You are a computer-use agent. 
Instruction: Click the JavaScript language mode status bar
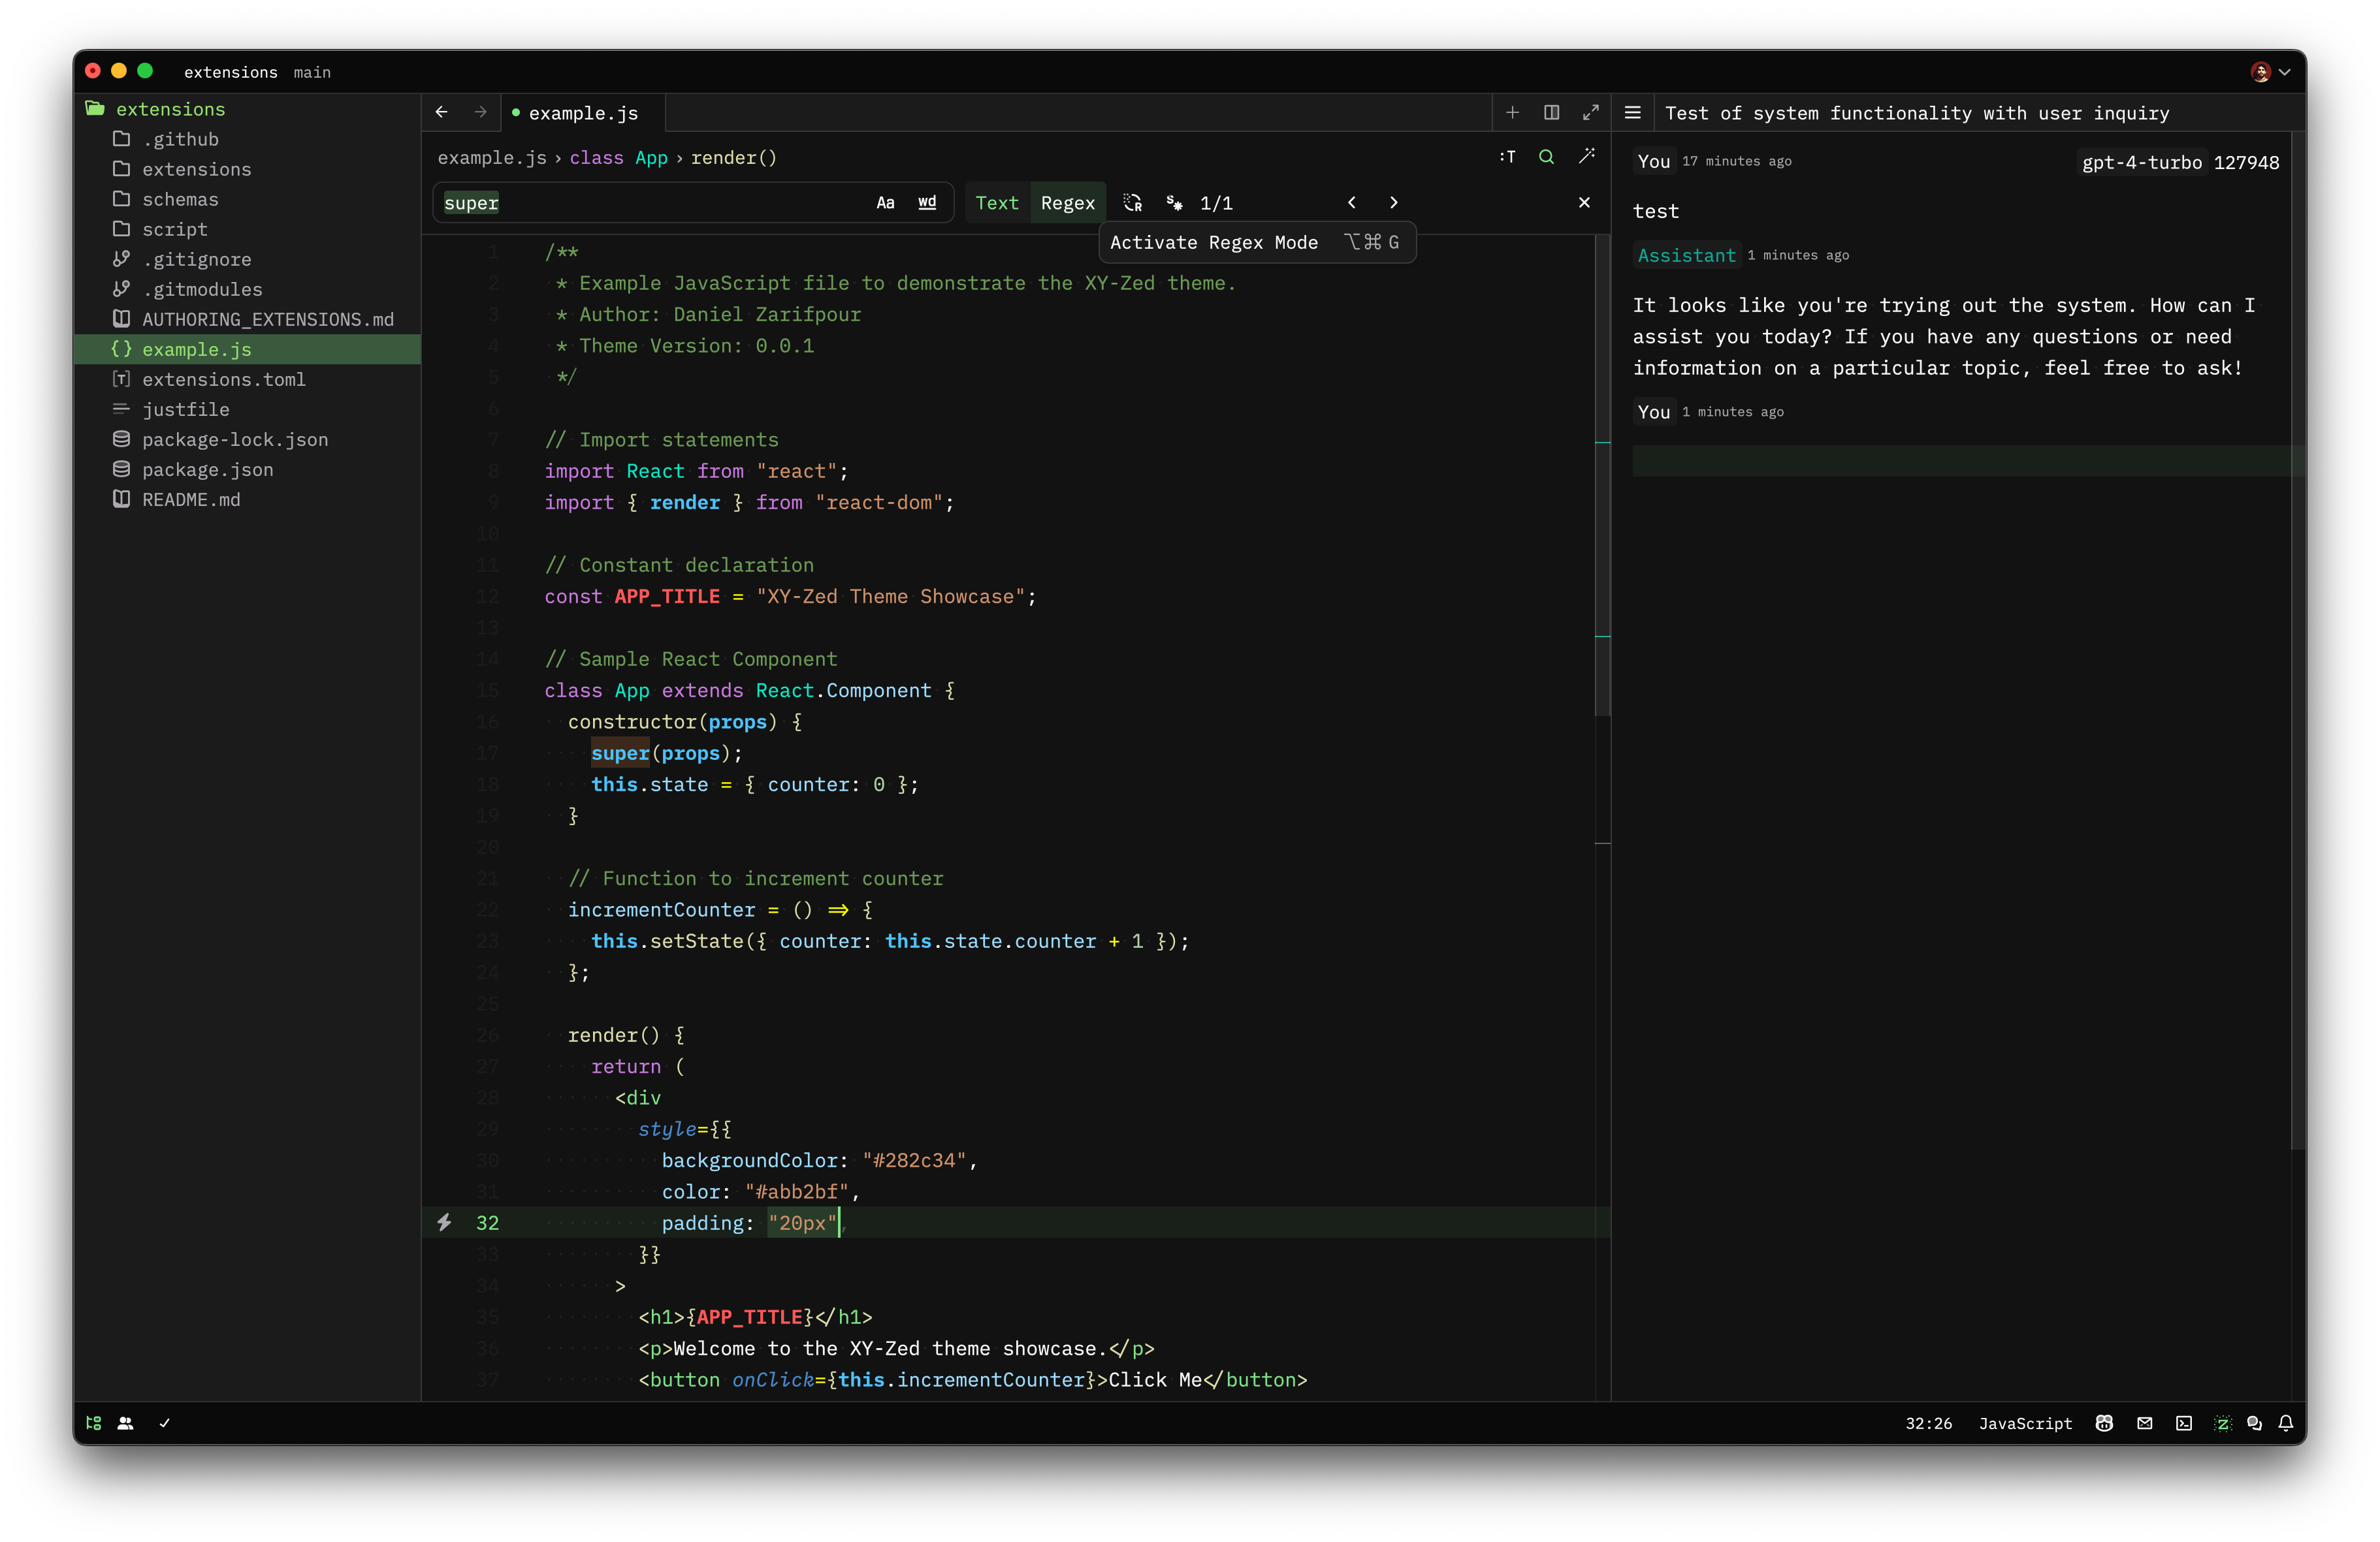pos(2023,1423)
